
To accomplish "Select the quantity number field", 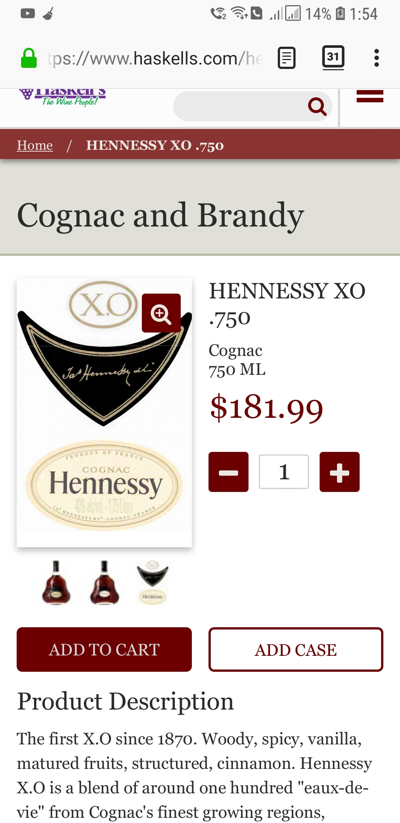I will tap(284, 472).
